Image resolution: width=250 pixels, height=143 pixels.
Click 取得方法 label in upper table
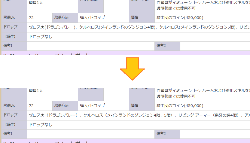click(65, 18)
